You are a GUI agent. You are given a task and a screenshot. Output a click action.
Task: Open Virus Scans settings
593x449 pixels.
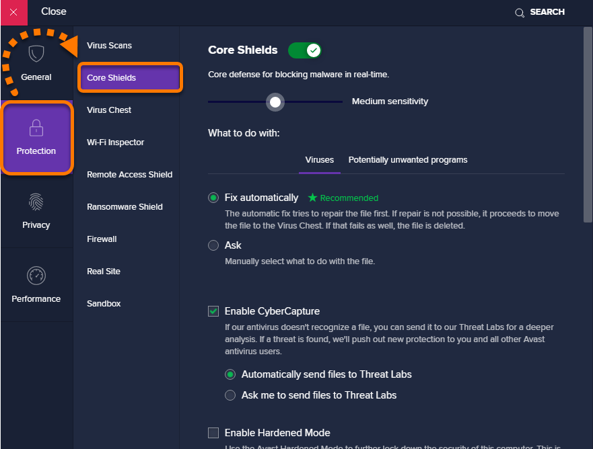point(109,46)
